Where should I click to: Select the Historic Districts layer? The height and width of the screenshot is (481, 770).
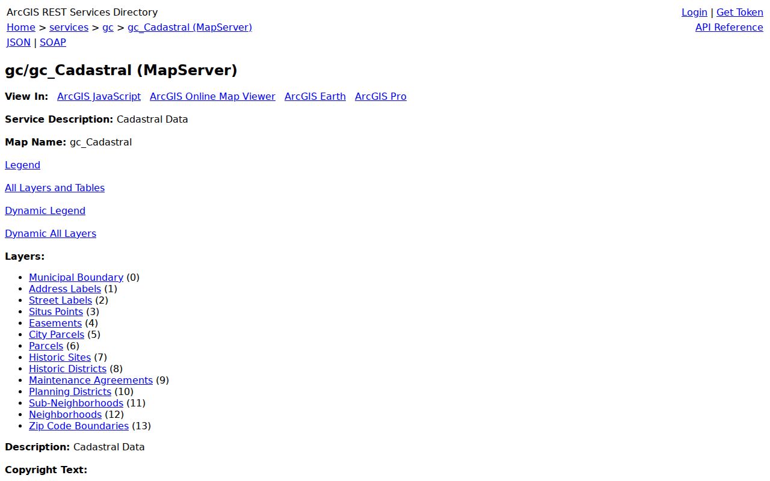(x=67, y=369)
